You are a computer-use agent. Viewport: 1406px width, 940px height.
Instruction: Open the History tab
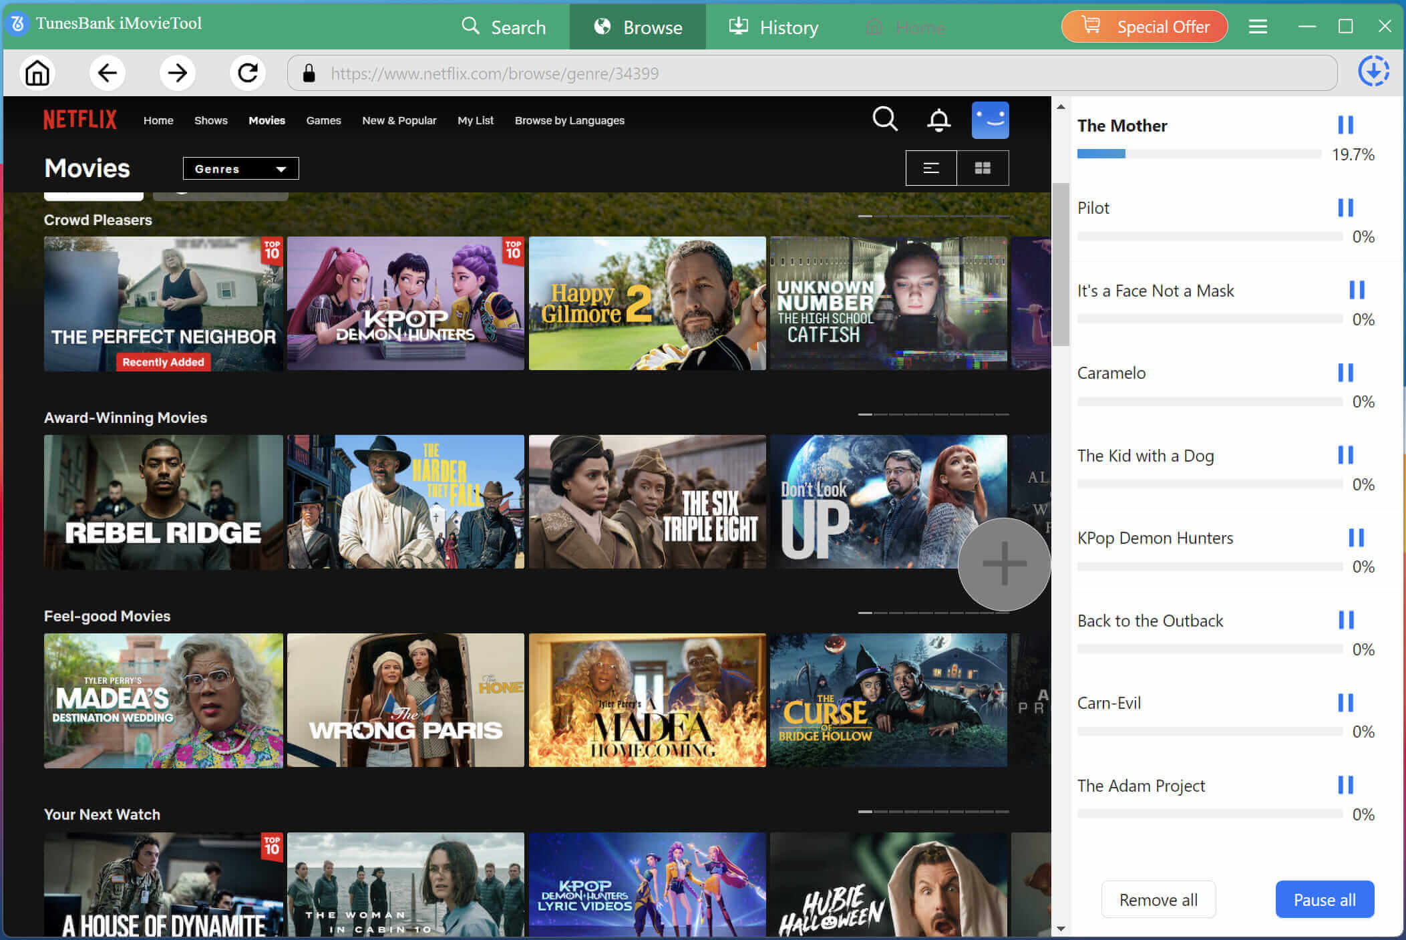(773, 27)
